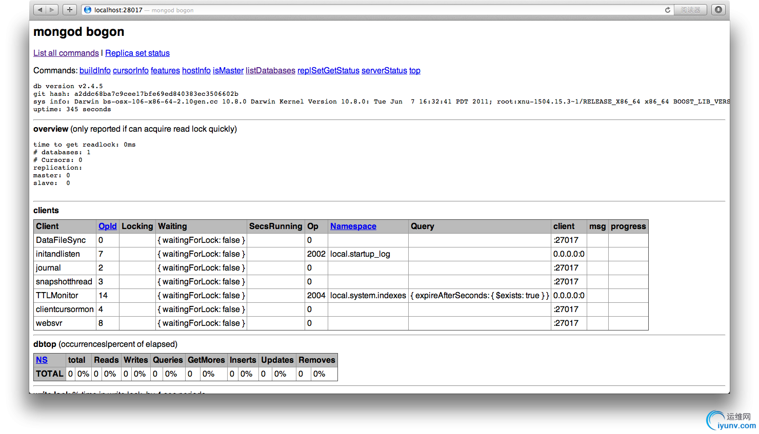The width and height of the screenshot is (759, 434).
Task: Click the Locking column header
Action: [x=137, y=226]
